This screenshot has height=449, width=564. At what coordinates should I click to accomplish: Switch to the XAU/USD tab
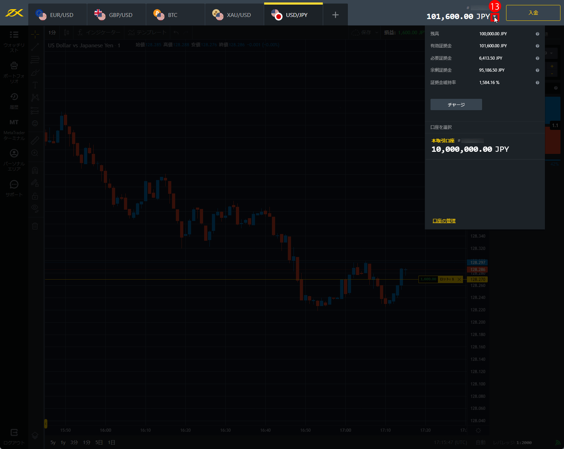(x=234, y=15)
